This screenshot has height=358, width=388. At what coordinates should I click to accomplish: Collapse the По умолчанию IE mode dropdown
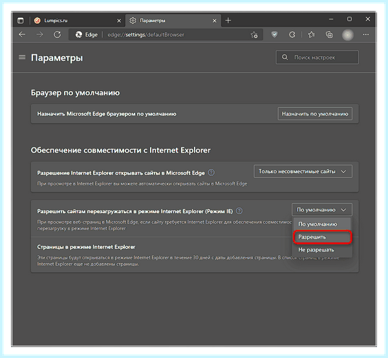(x=321, y=209)
